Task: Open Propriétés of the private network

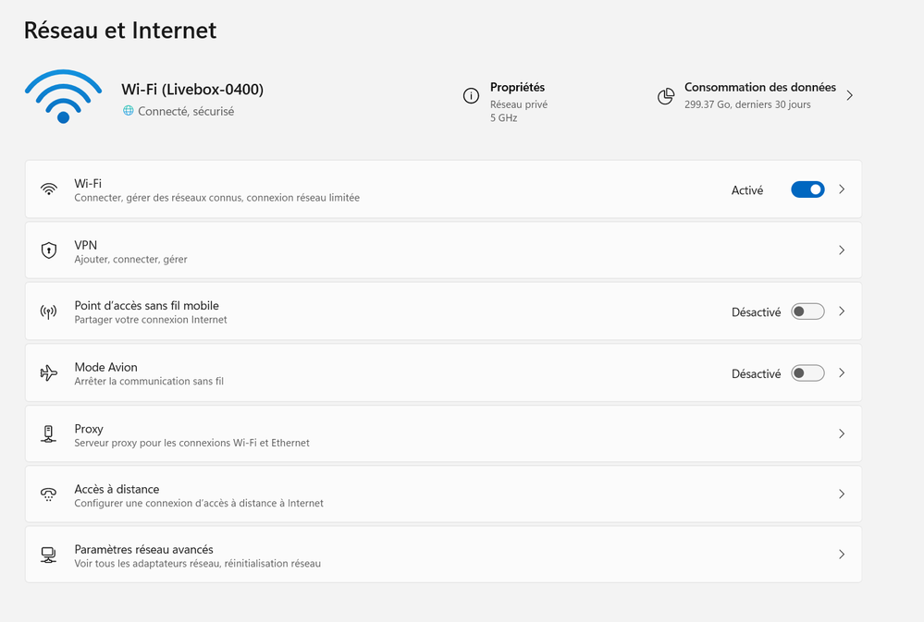Action: (x=518, y=88)
